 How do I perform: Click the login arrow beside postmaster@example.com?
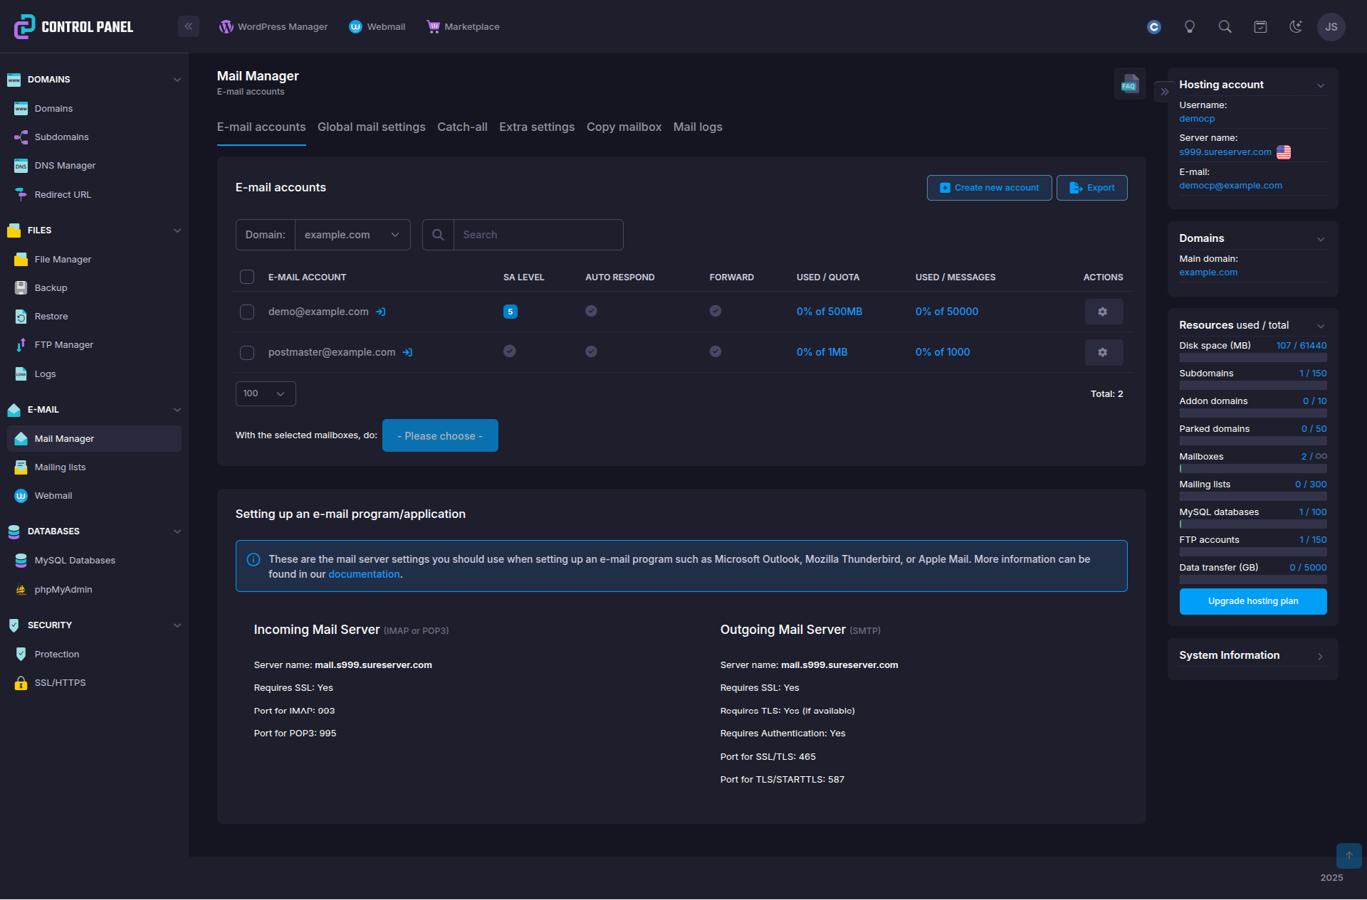[x=407, y=352]
